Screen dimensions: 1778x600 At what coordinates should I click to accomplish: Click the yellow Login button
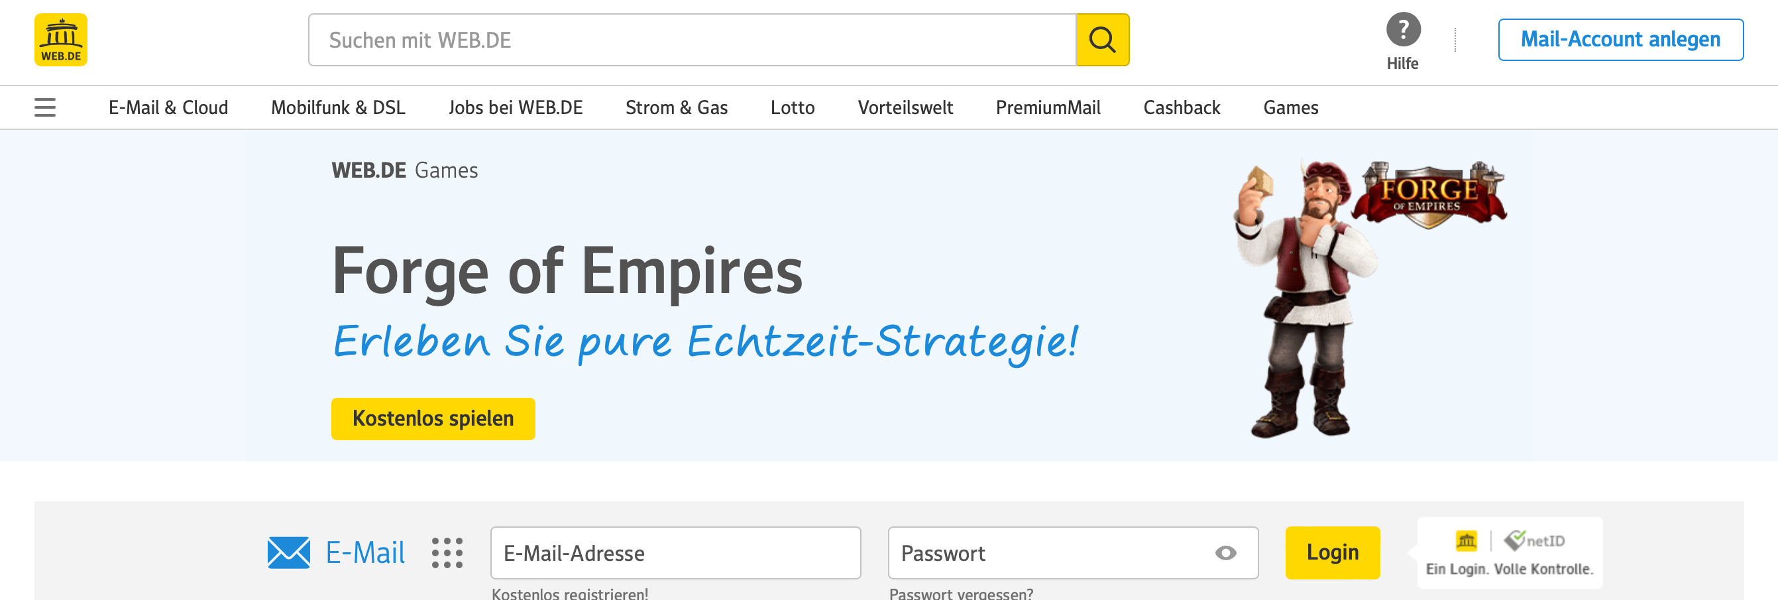point(1332,553)
